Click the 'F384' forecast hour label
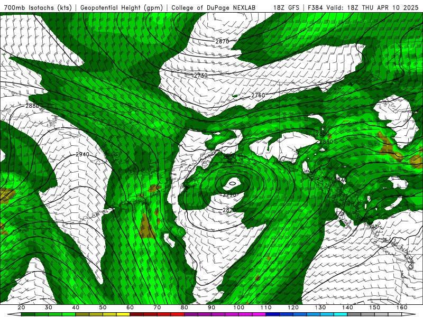Image resolution: width=423 pixels, height=317 pixels. 316,7
